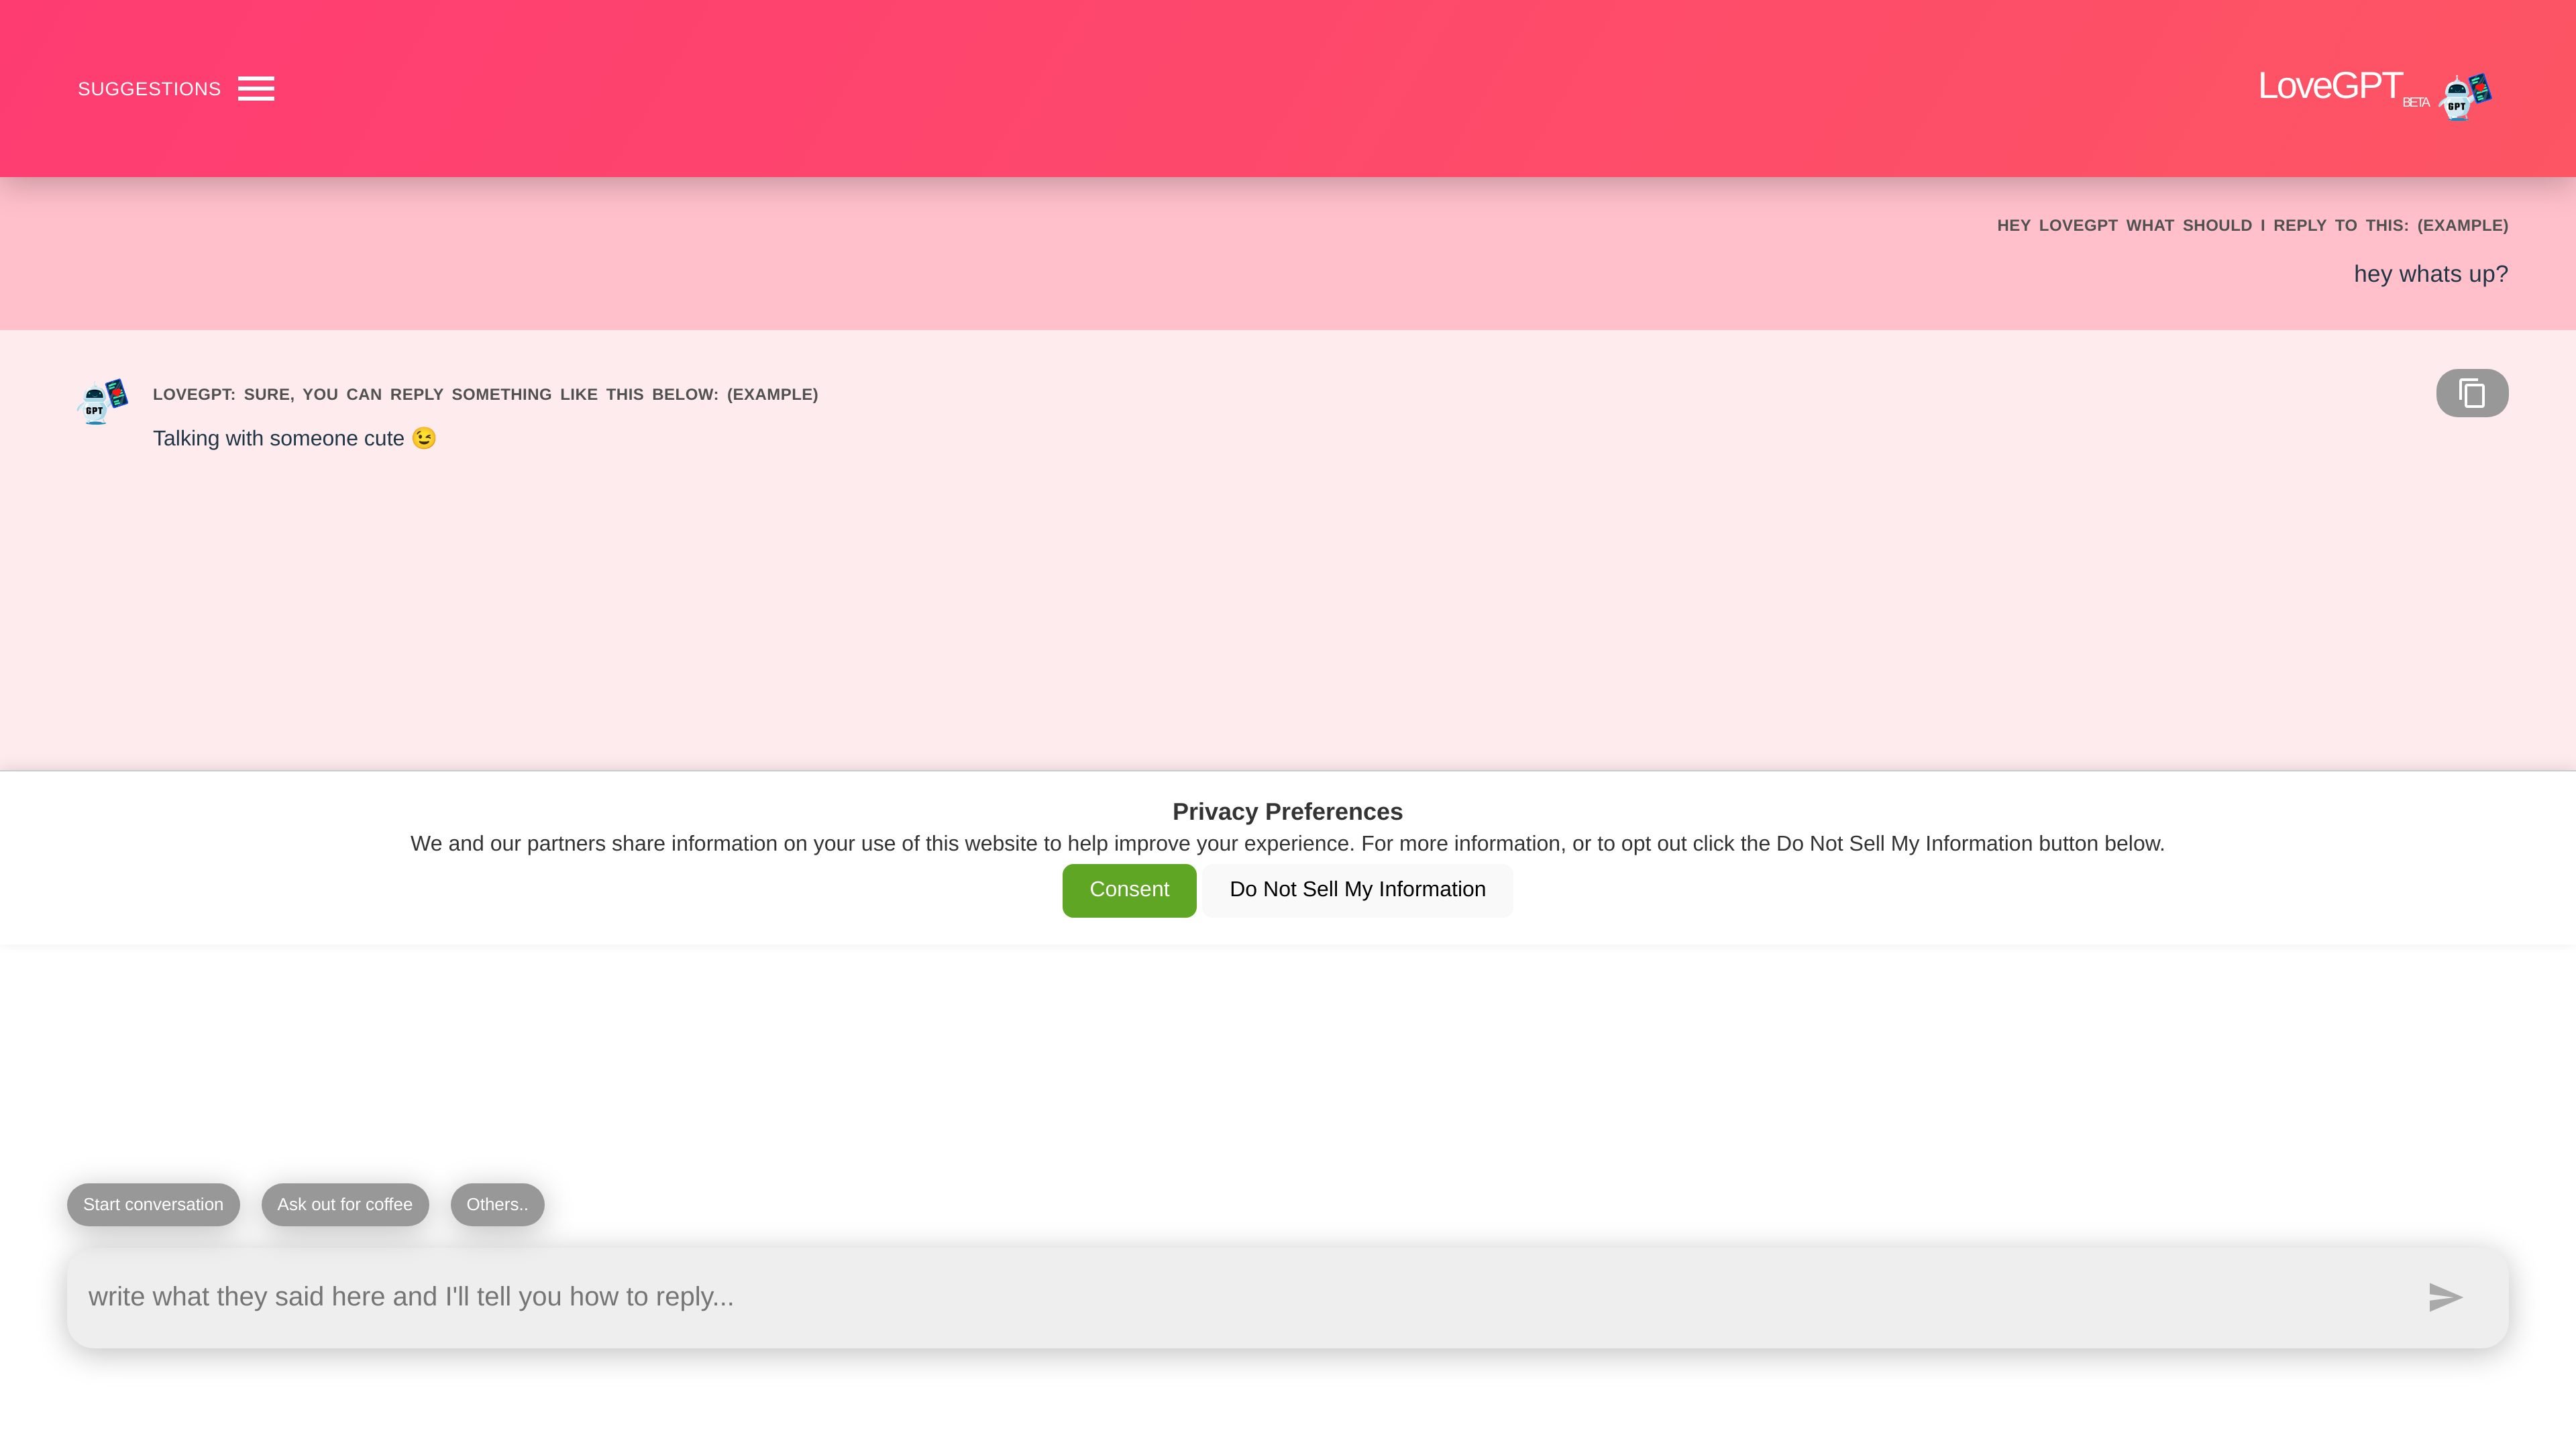Click the reply text Talking with someone cute
The height and width of the screenshot is (1449, 2576).
(x=279, y=439)
